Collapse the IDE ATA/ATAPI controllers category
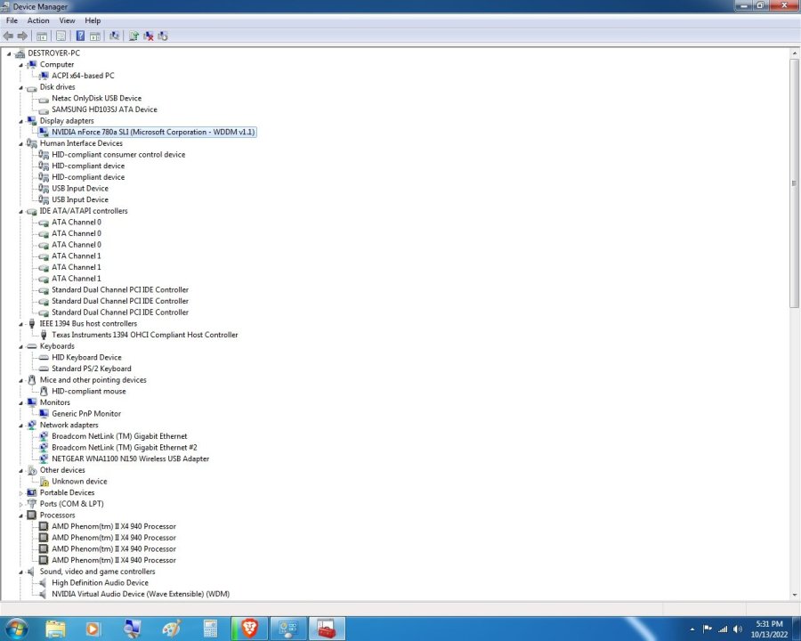This screenshot has height=641, width=801. click(20, 210)
